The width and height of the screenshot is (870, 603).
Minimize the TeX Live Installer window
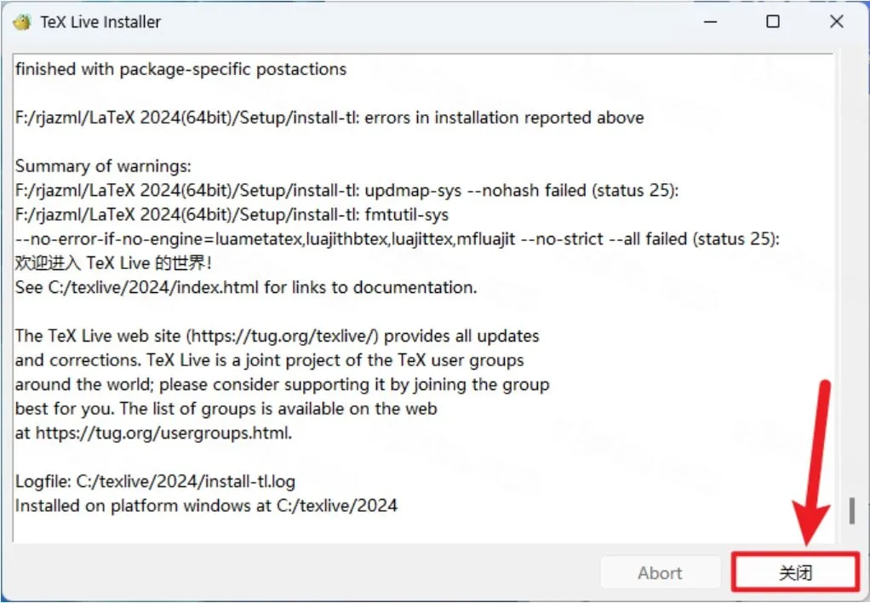(x=711, y=21)
